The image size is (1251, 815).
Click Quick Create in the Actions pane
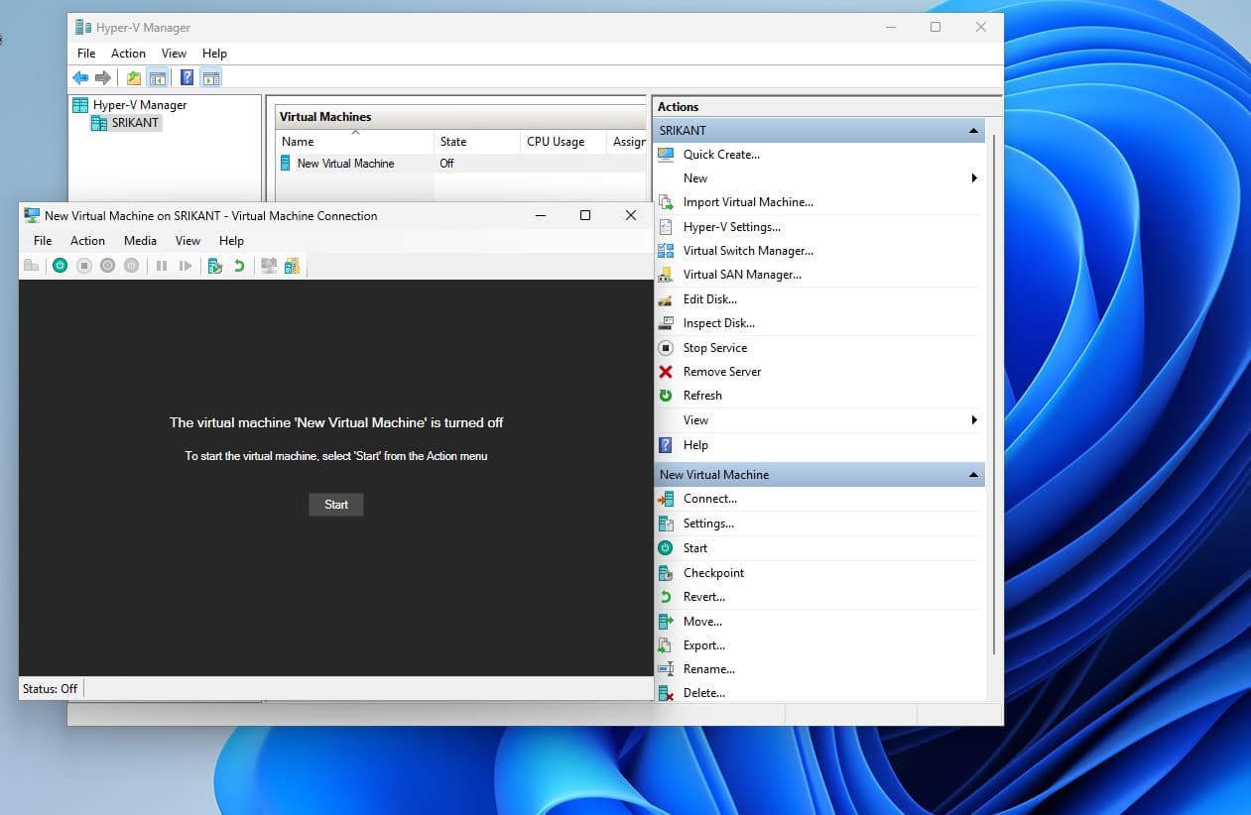click(720, 154)
